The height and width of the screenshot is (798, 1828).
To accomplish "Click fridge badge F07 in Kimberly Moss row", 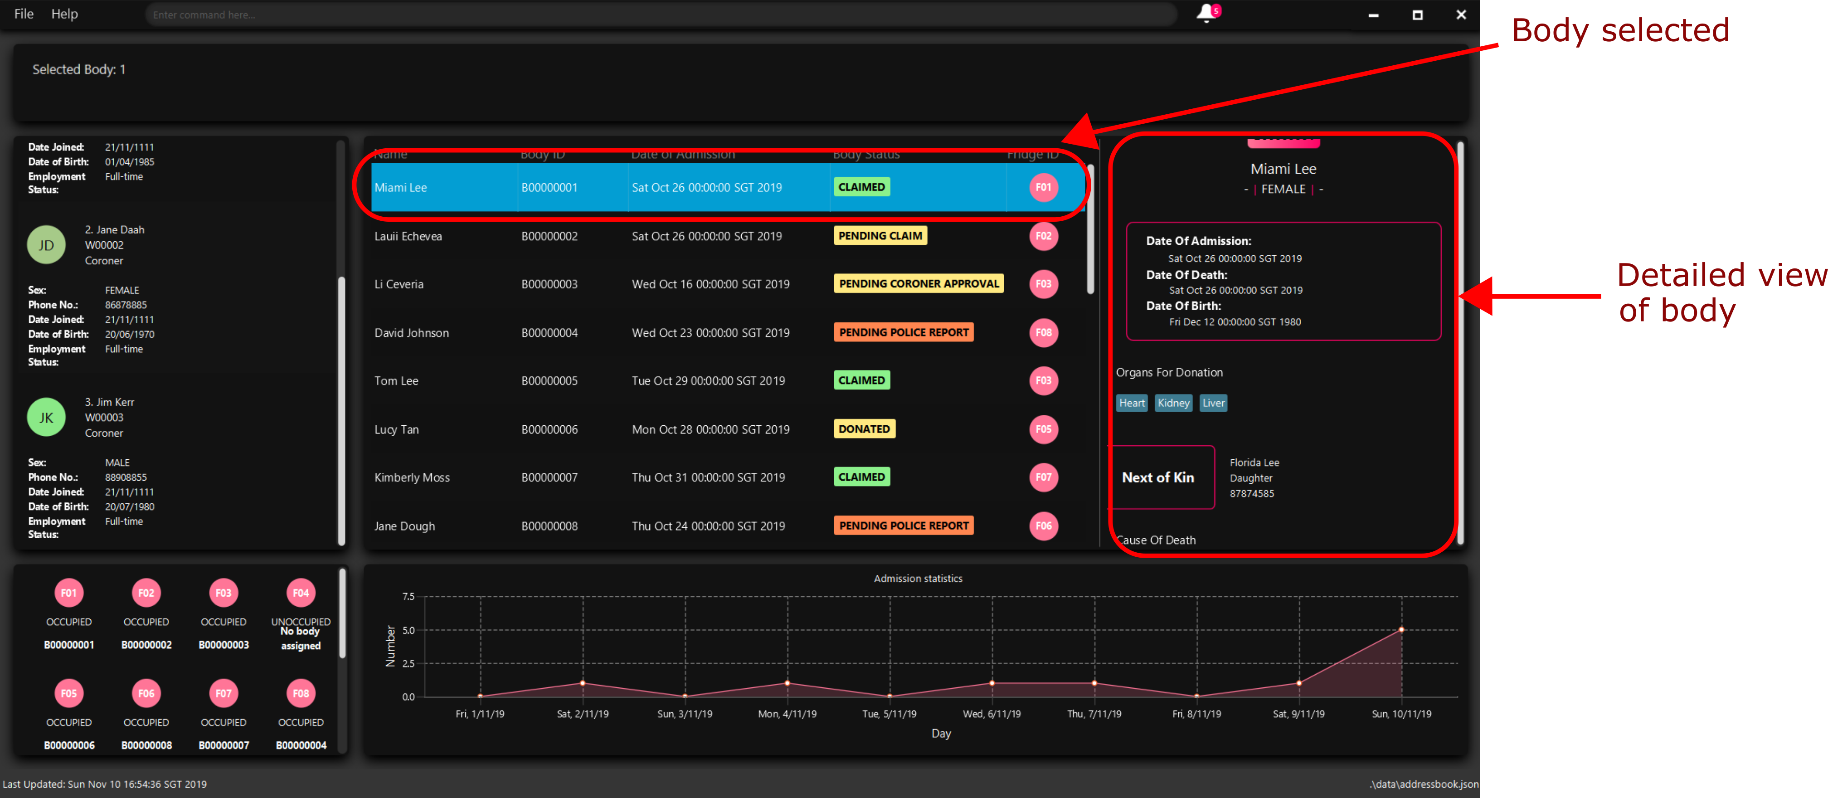I will coord(1043,477).
